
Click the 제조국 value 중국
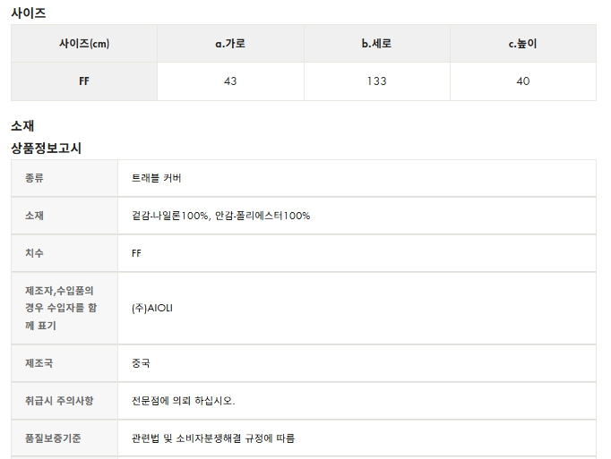(141, 363)
